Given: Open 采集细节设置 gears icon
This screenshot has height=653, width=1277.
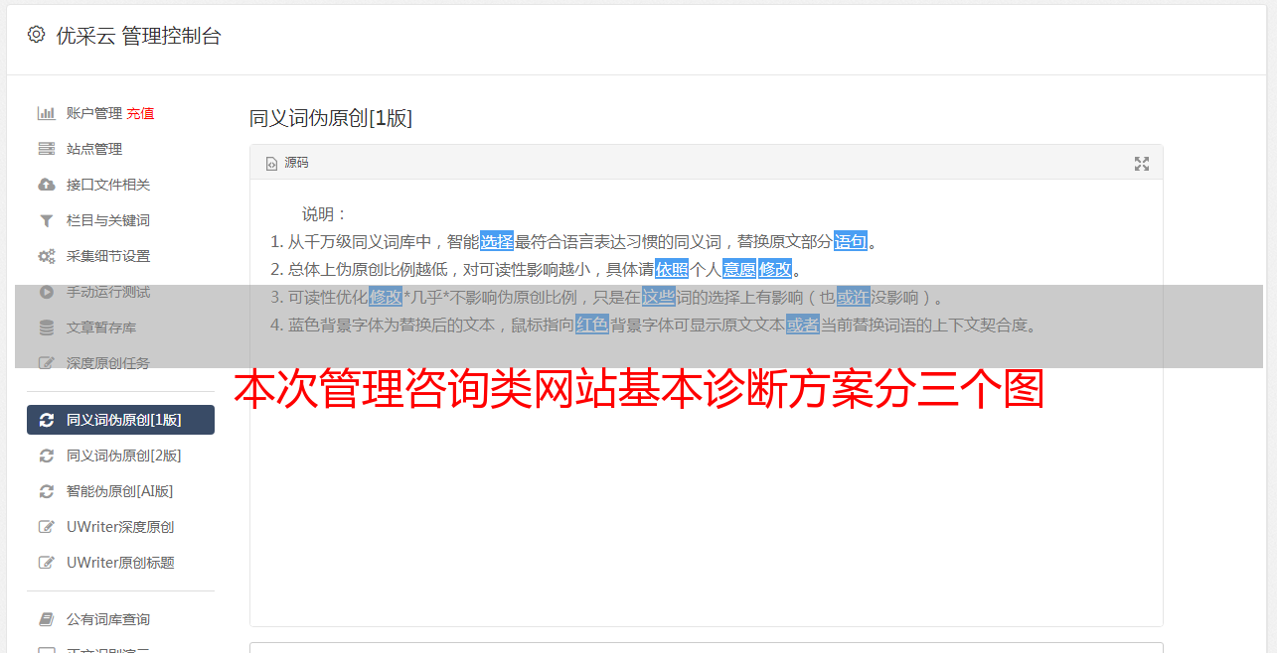Looking at the screenshot, I should pyautogui.click(x=46, y=256).
